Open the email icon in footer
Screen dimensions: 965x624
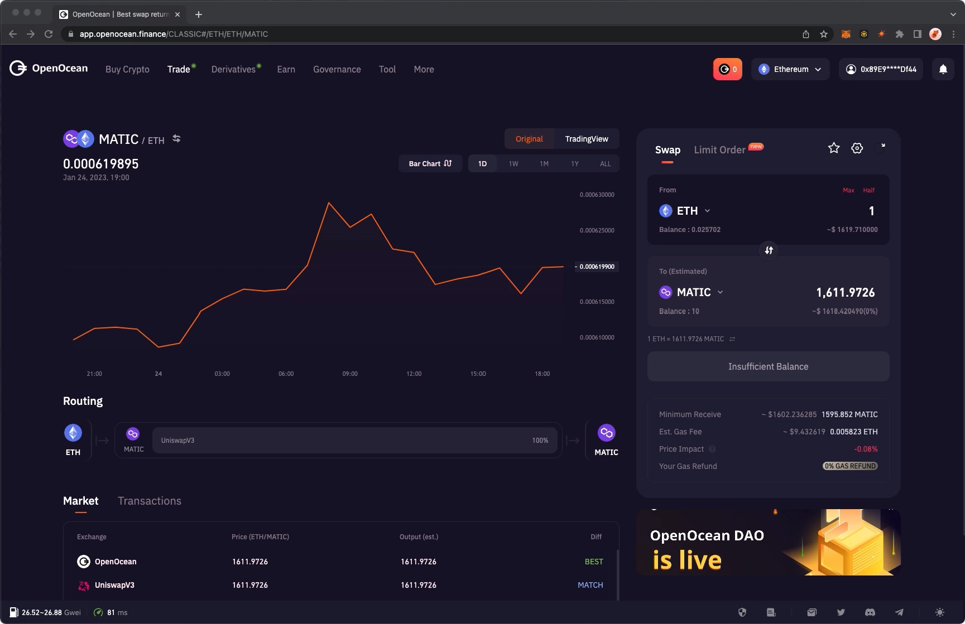tap(812, 612)
